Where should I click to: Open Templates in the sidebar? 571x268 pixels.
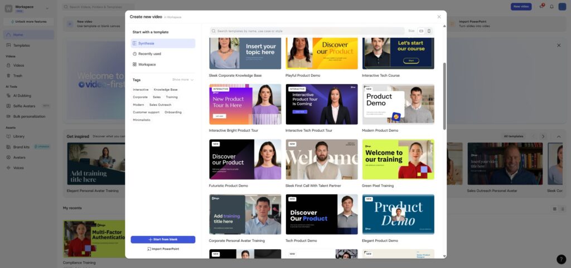[x=28, y=46]
